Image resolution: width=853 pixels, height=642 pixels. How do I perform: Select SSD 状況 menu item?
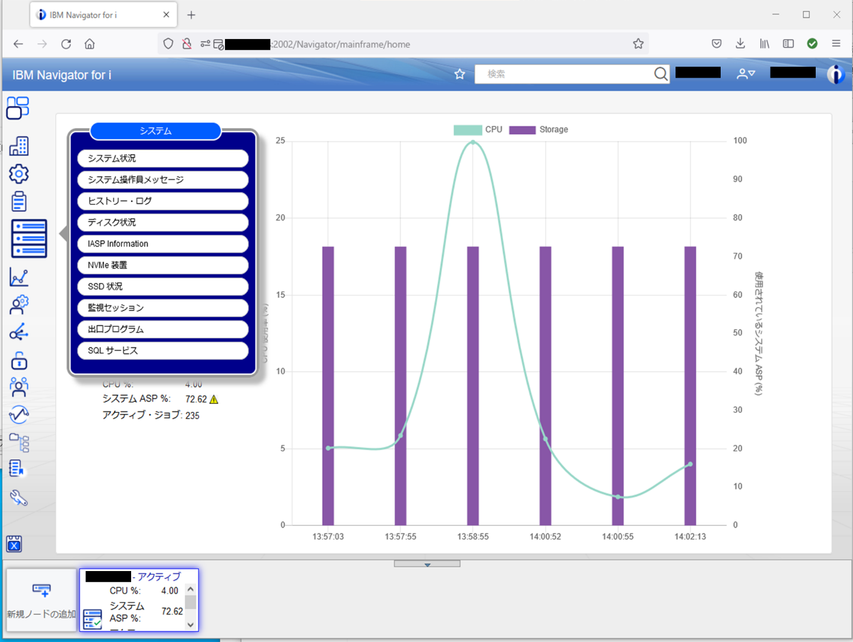162,286
